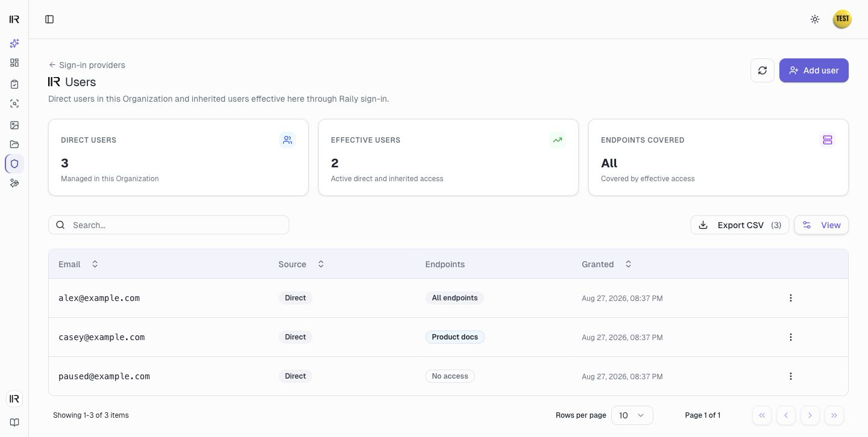Click the Page 1 of 1 text
Screen dimensions: 868x437
click(x=703, y=415)
